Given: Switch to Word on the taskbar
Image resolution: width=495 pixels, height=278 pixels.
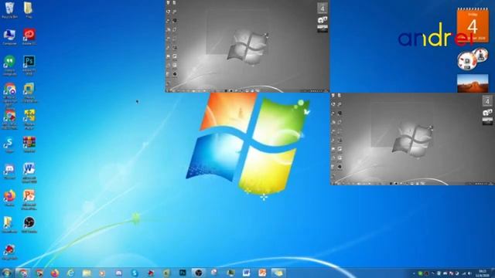Looking at the screenshot, I should click(246, 273).
